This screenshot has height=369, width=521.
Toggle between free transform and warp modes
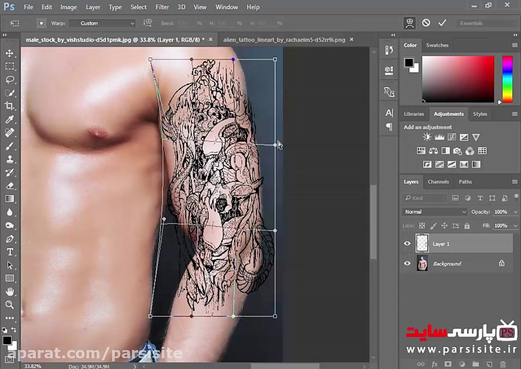coord(410,23)
